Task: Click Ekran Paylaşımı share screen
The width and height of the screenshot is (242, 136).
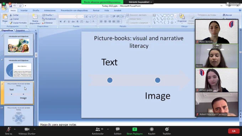Action: click(135, 131)
